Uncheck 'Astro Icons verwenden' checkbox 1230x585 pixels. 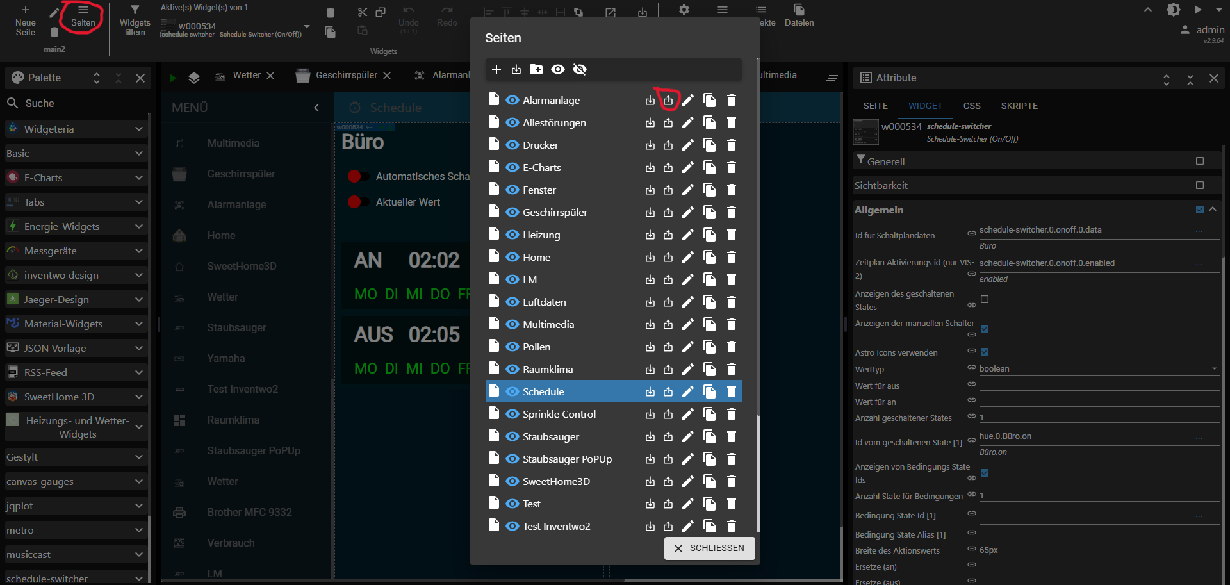985,352
